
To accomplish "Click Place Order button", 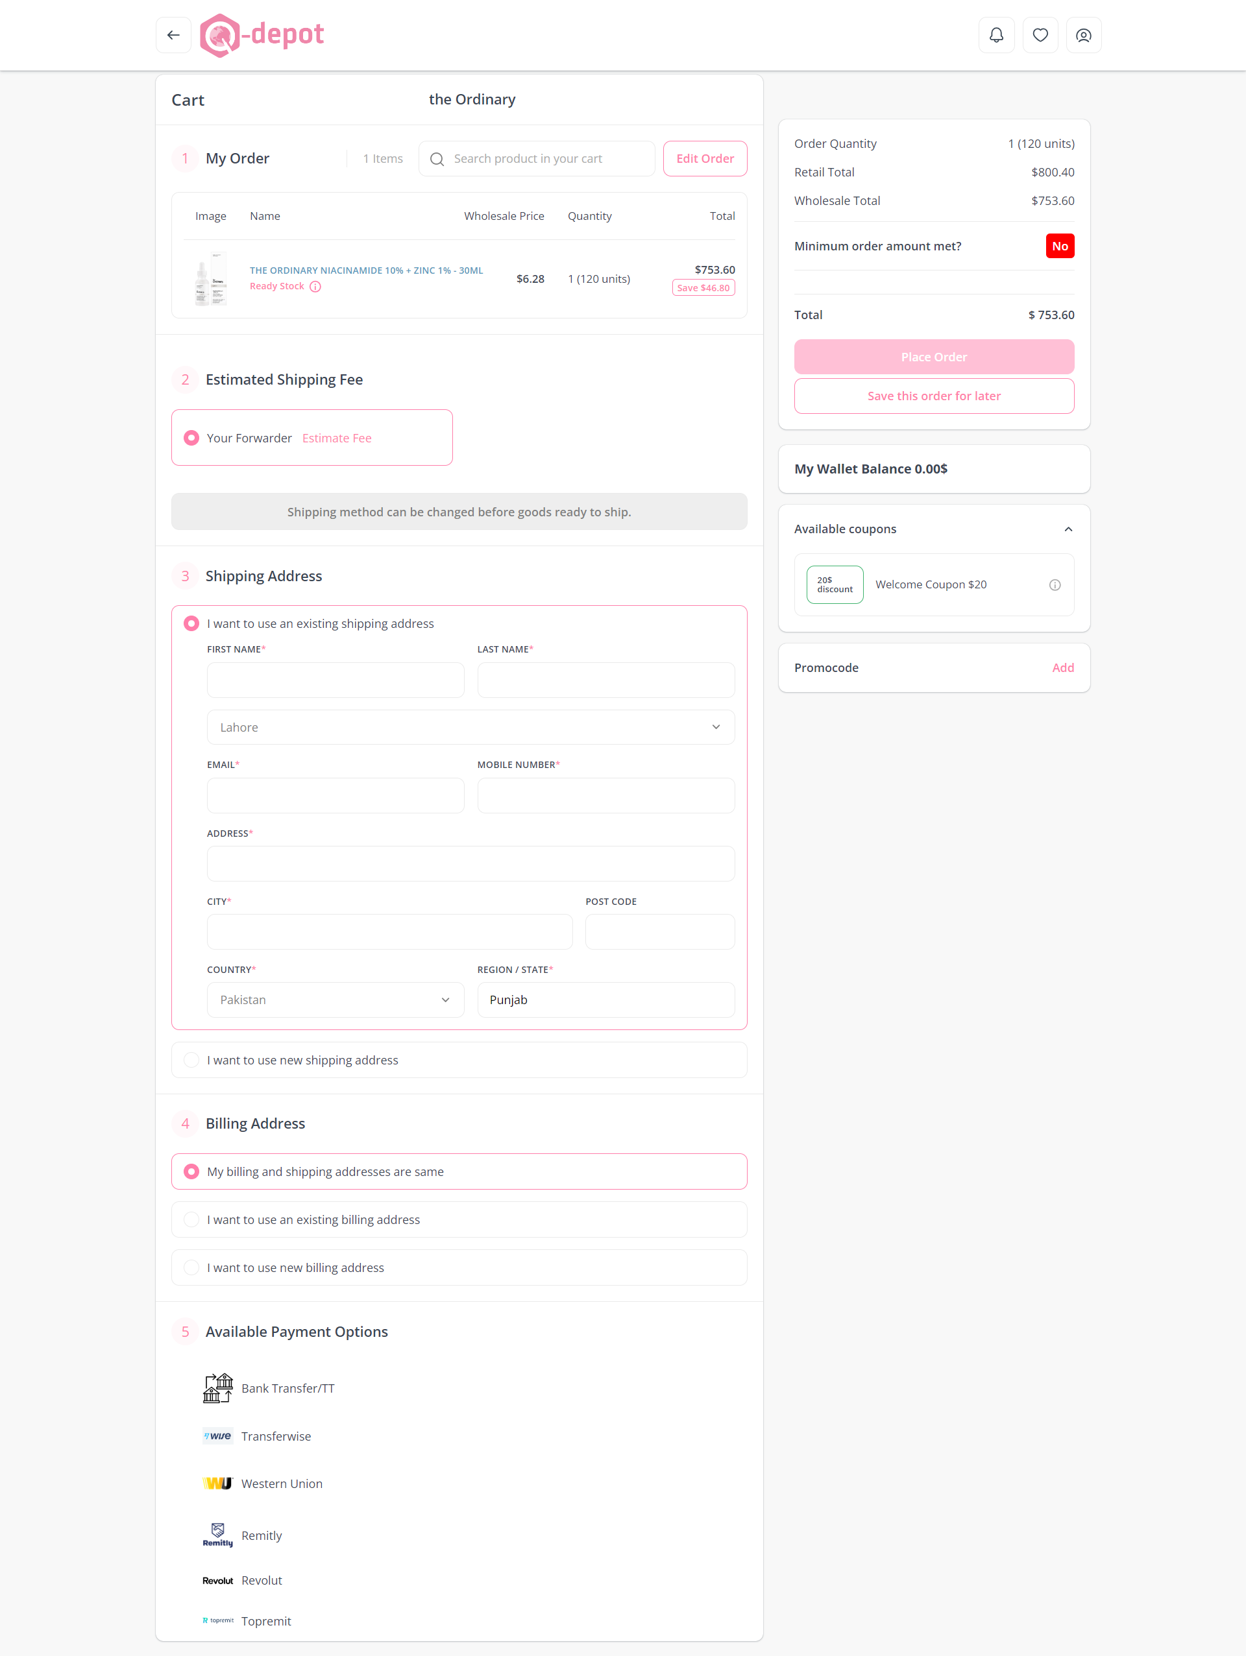I will coord(934,357).
